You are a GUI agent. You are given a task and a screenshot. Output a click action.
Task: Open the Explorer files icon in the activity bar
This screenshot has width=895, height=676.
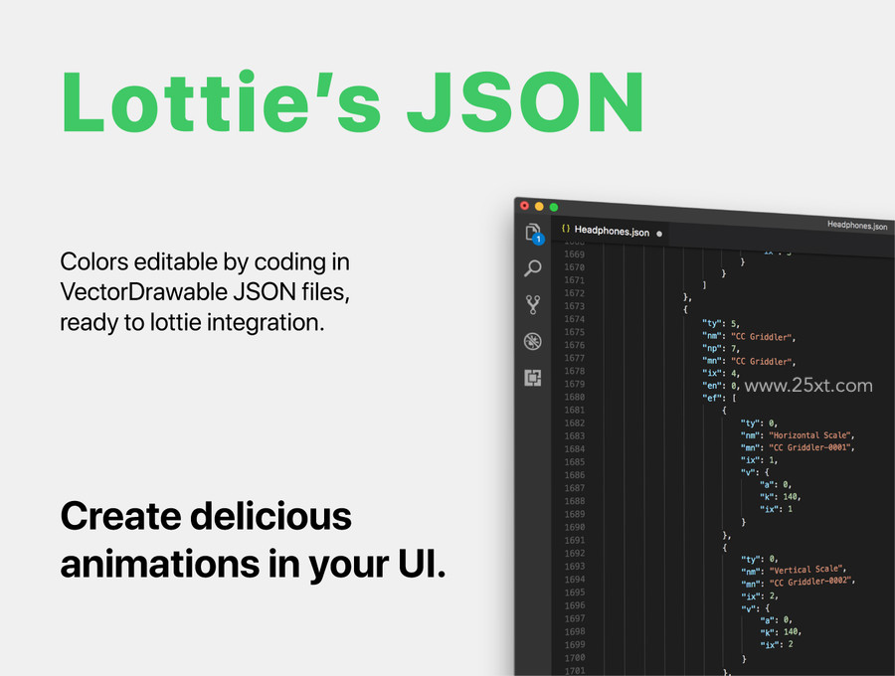[533, 233]
